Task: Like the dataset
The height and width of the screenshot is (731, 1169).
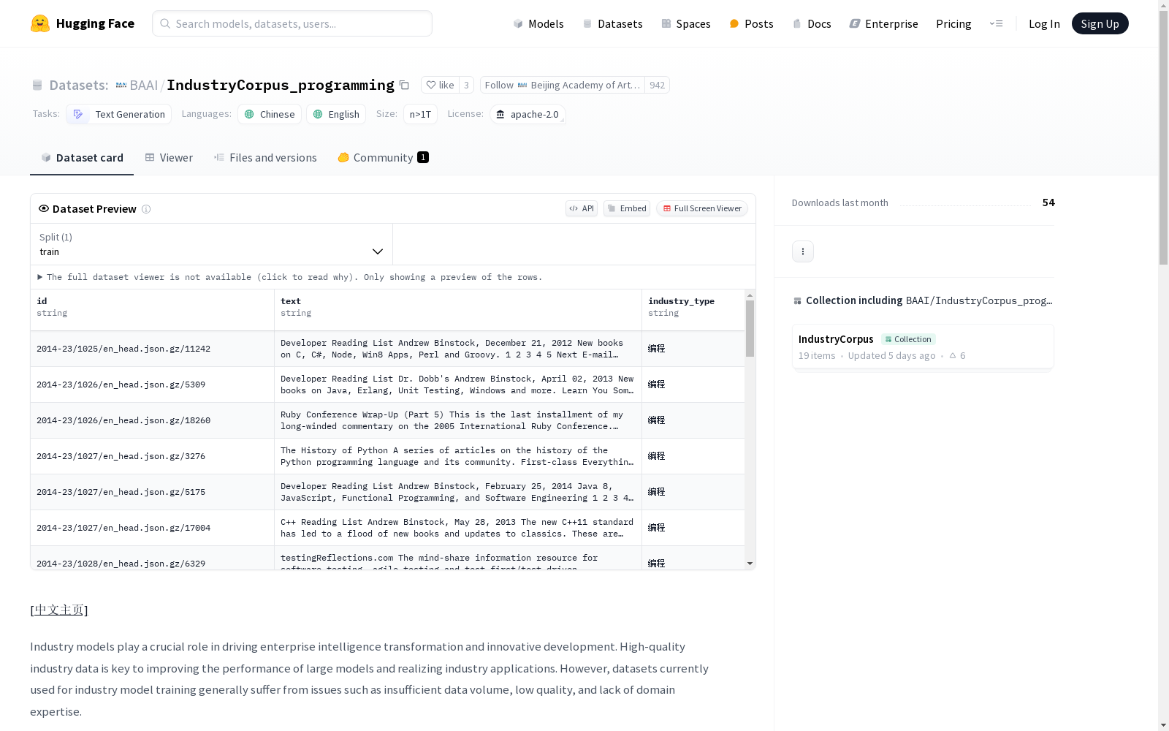Action: (440, 85)
